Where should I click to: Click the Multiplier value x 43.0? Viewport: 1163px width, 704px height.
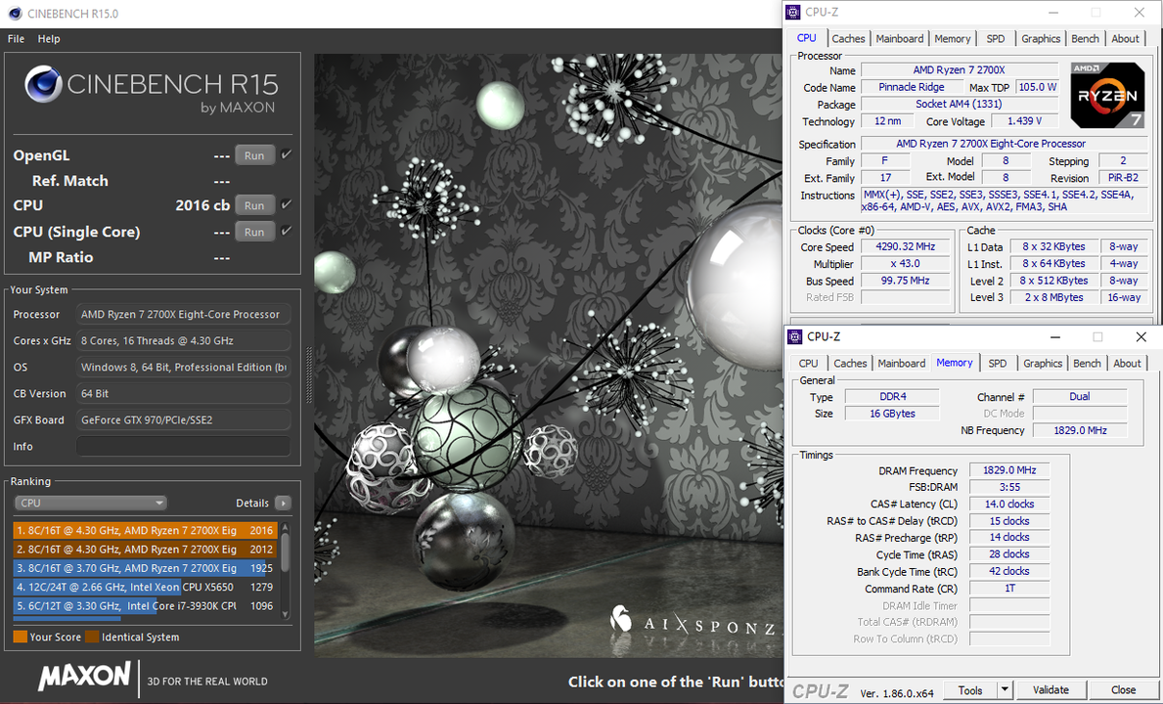click(x=906, y=264)
